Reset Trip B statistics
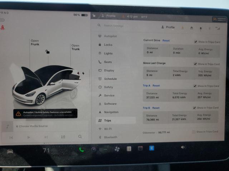Viewport: 229px width, 171px height. click(156, 108)
